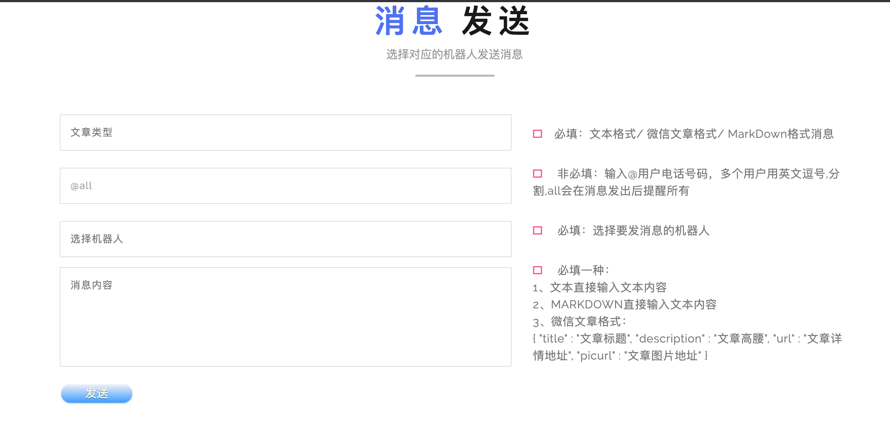
Task: Click list item 文本直接输入文本内容
Action: 600,287
